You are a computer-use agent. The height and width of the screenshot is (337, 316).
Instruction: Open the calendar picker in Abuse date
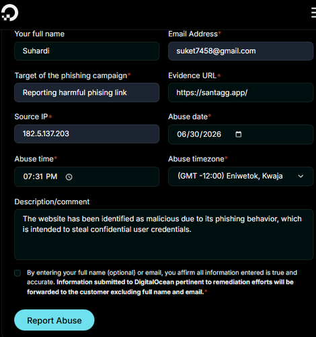click(238, 134)
